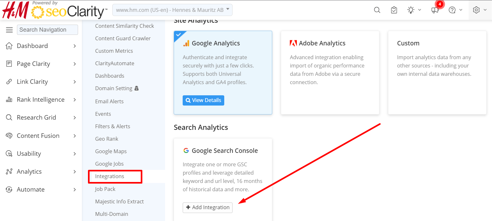This screenshot has height=221, width=492.
Task: Expand the Content Fusion section
Action: click(x=38, y=136)
